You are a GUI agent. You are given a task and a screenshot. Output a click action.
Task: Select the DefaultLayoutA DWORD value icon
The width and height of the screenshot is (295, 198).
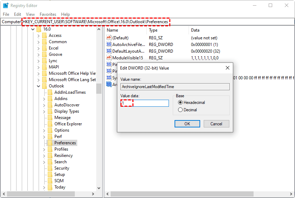click(x=109, y=51)
